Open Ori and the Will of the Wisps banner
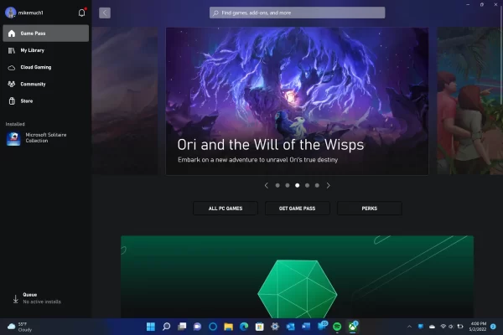 point(297,101)
